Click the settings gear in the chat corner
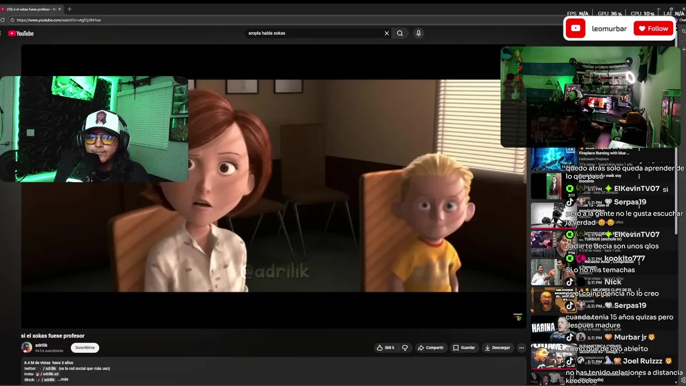The height and width of the screenshot is (386, 686). [x=683, y=381]
